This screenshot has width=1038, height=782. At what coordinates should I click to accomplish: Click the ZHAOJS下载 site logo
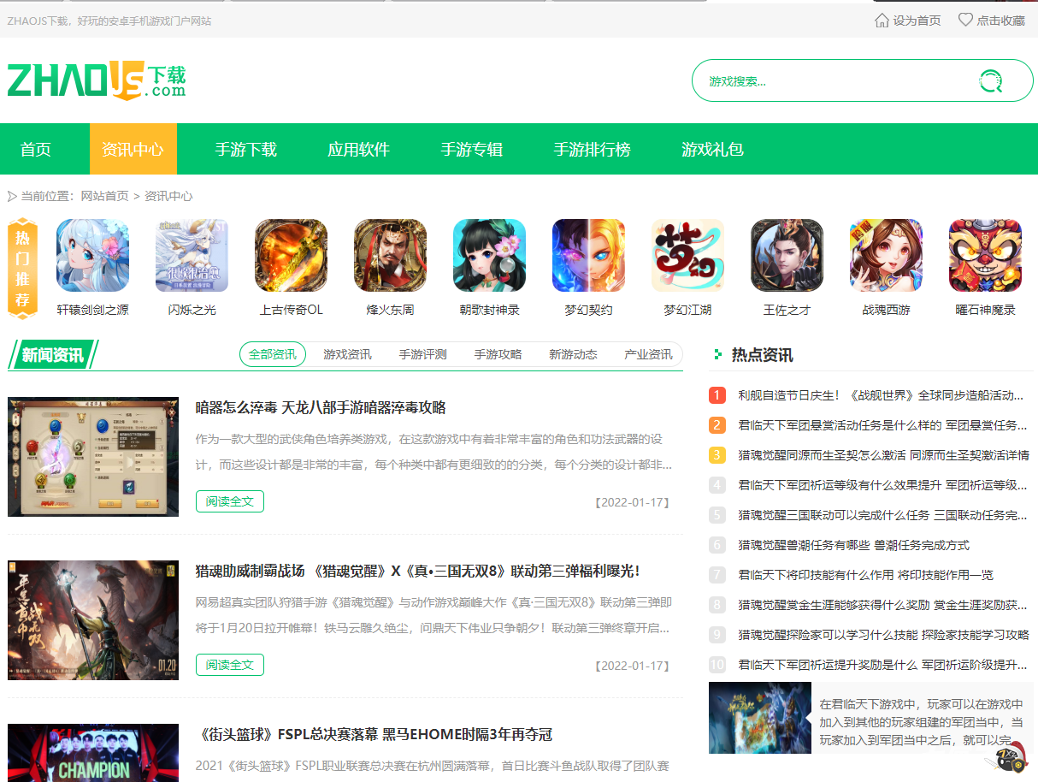96,80
